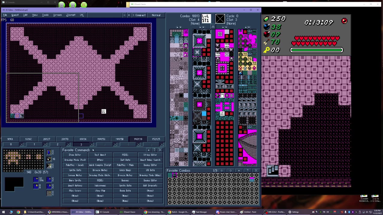
Task: Toggle the checkbox beside layer 3
Action: click(92, 145)
